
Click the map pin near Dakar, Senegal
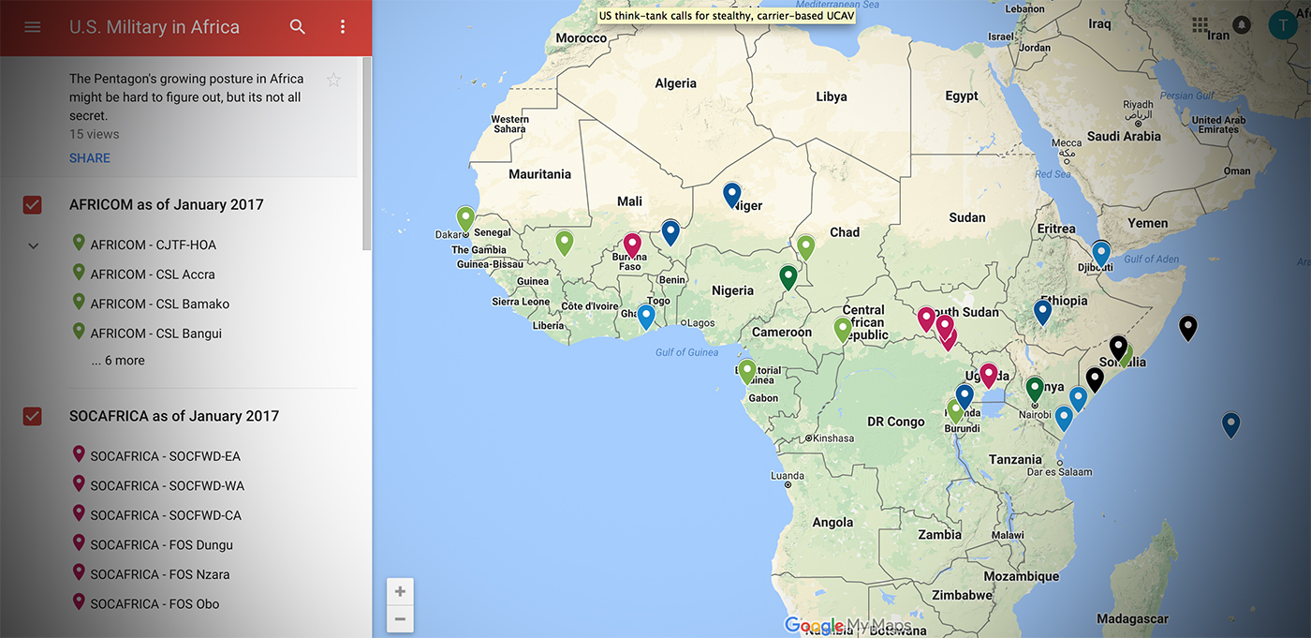(465, 219)
